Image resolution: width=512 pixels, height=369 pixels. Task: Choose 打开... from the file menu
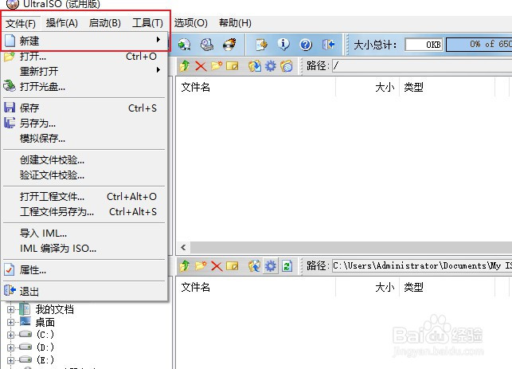(84, 57)
